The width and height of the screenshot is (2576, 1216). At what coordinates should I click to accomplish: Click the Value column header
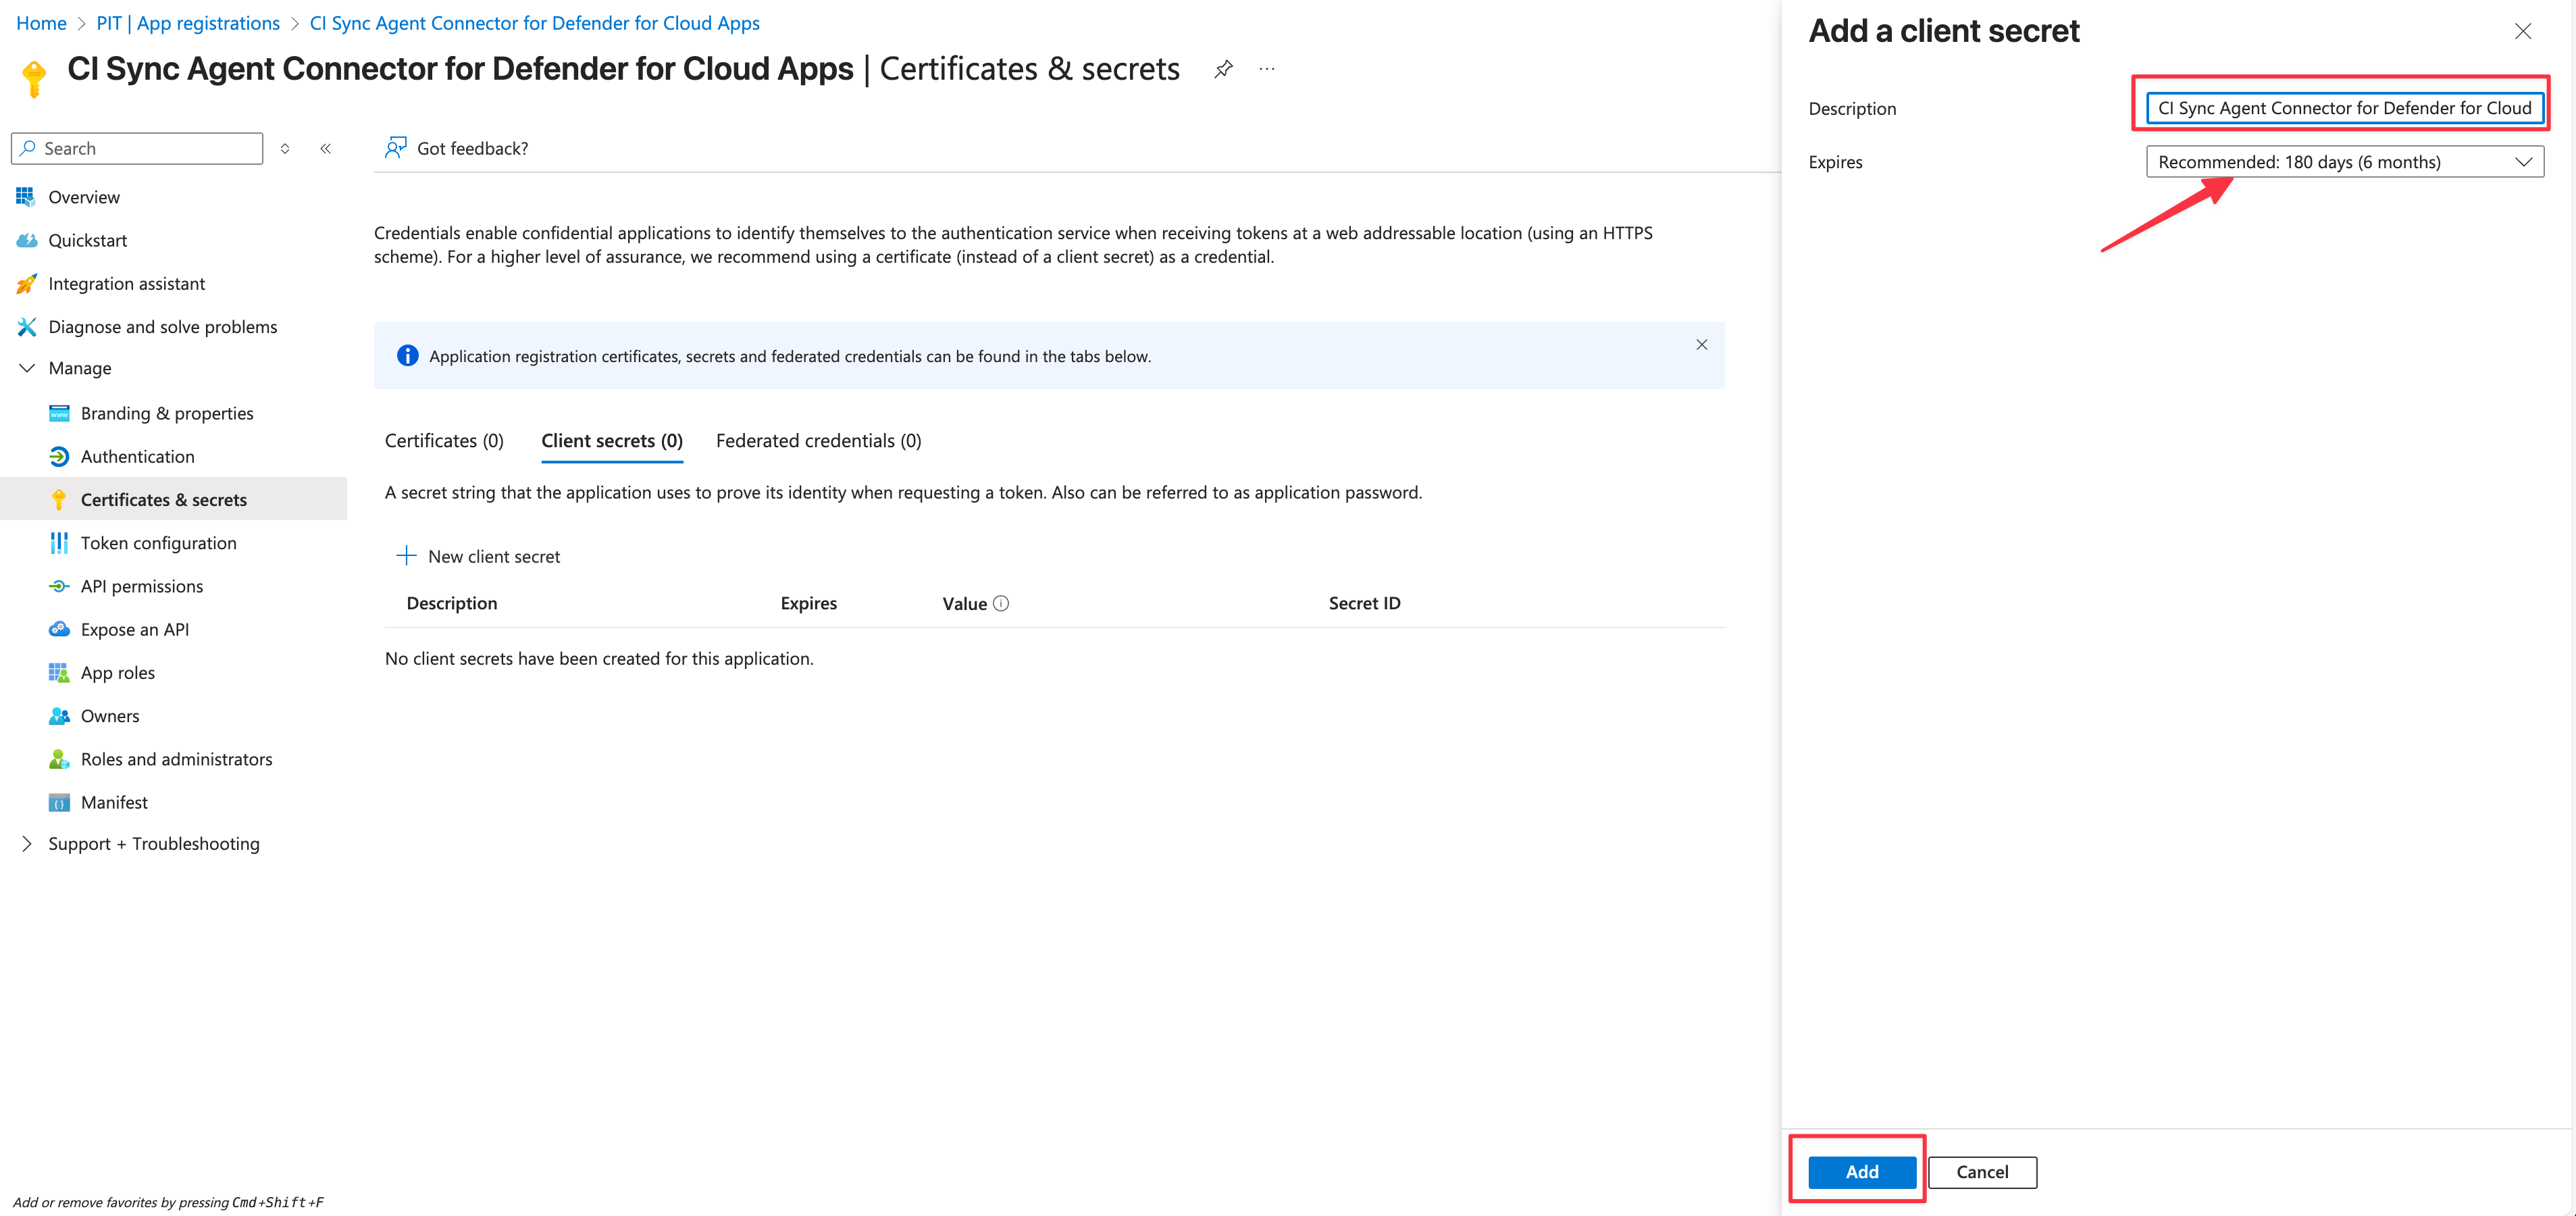965,603
